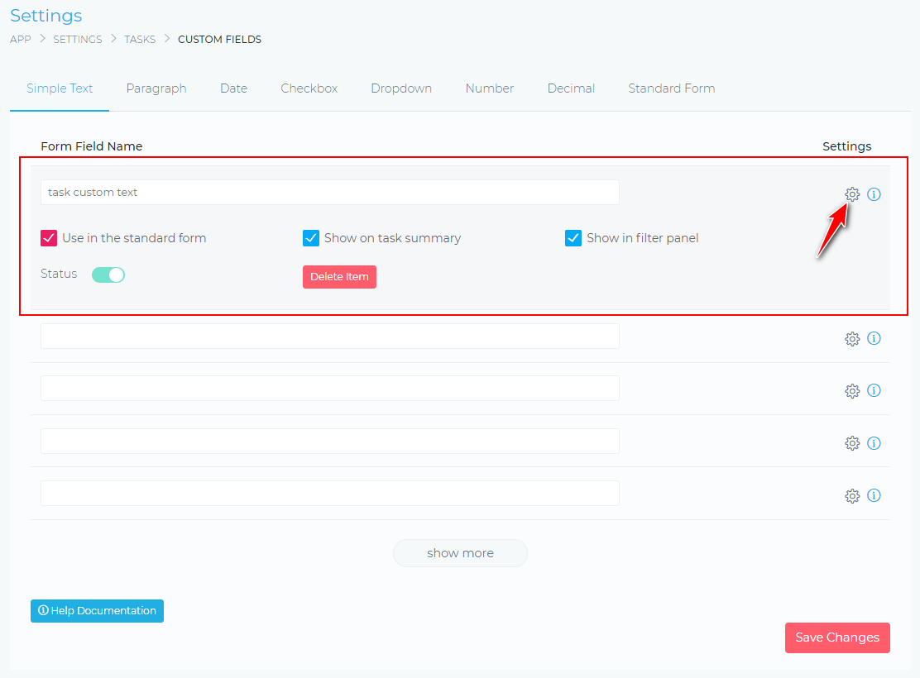Select the Dropdown custom field tab

(x=401, y=88)
